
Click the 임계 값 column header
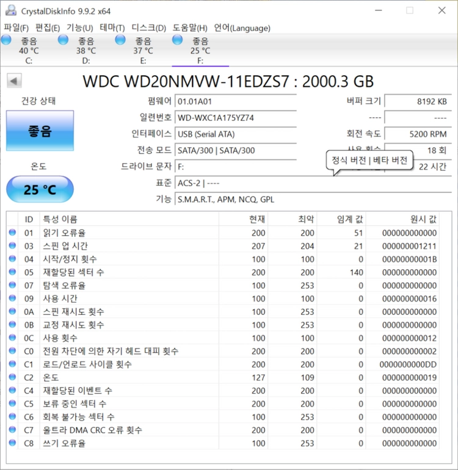click(341, 219)
